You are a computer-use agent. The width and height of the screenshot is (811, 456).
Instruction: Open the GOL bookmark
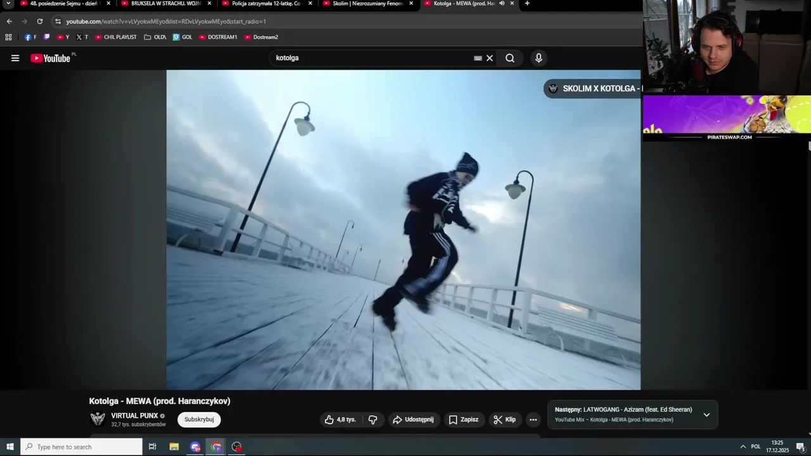[x=182, y=37]
